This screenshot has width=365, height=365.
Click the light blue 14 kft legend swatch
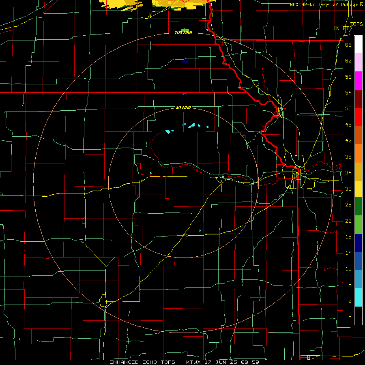[x=358, y=279]
